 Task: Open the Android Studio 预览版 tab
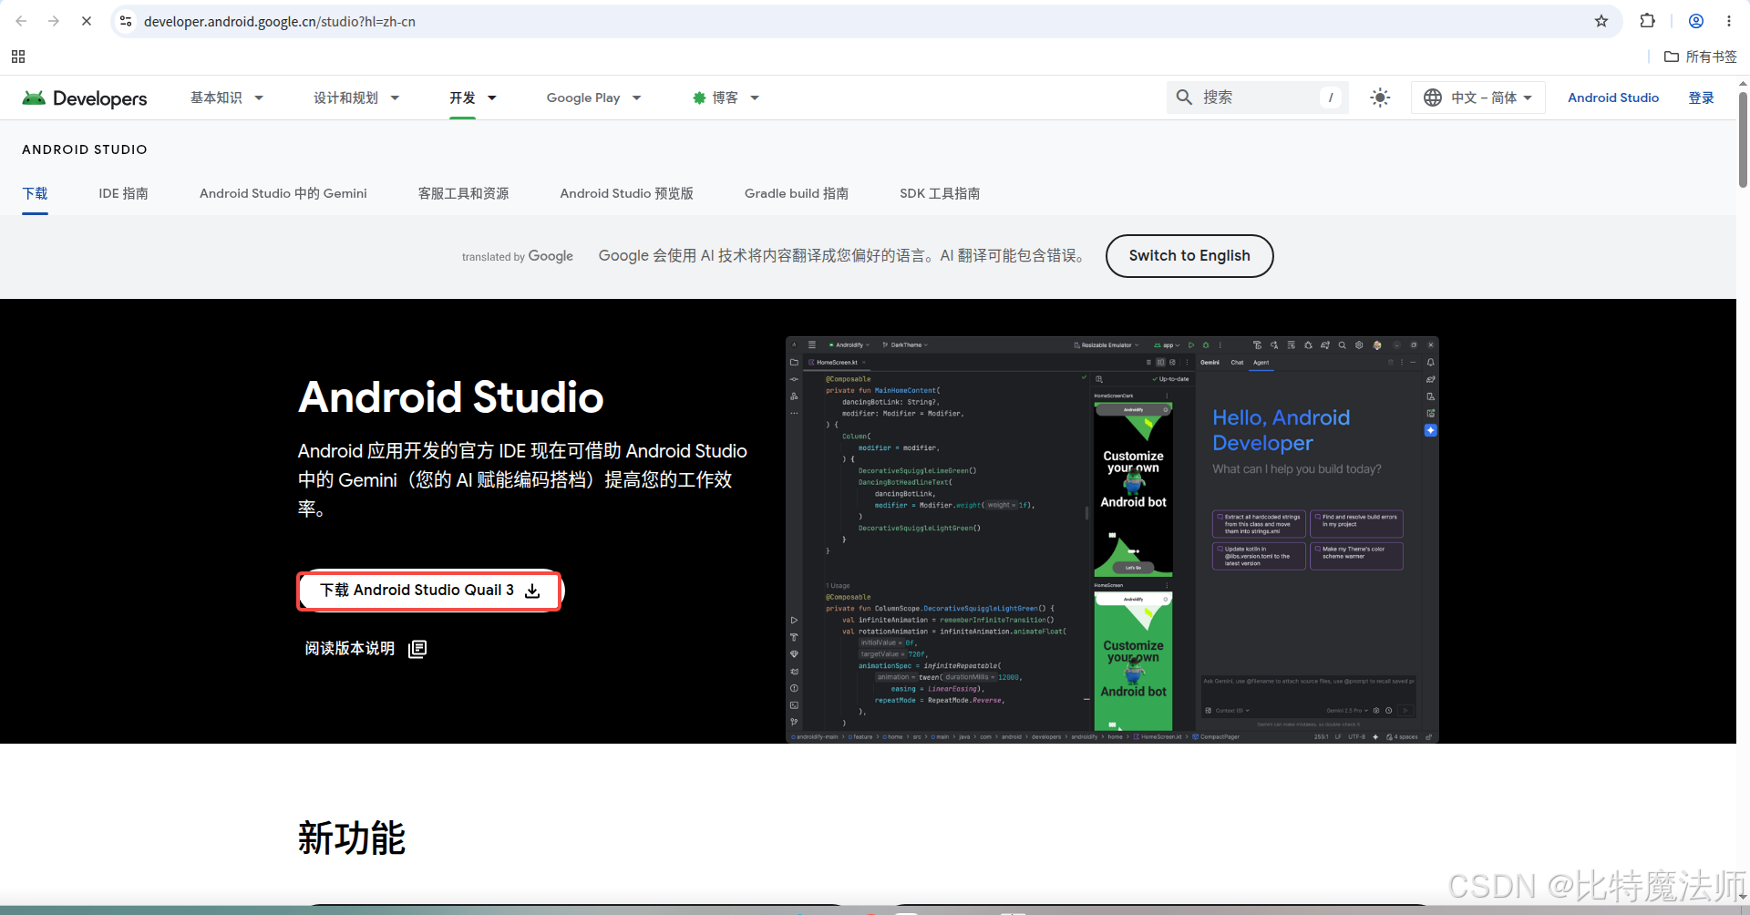[627, 193]
